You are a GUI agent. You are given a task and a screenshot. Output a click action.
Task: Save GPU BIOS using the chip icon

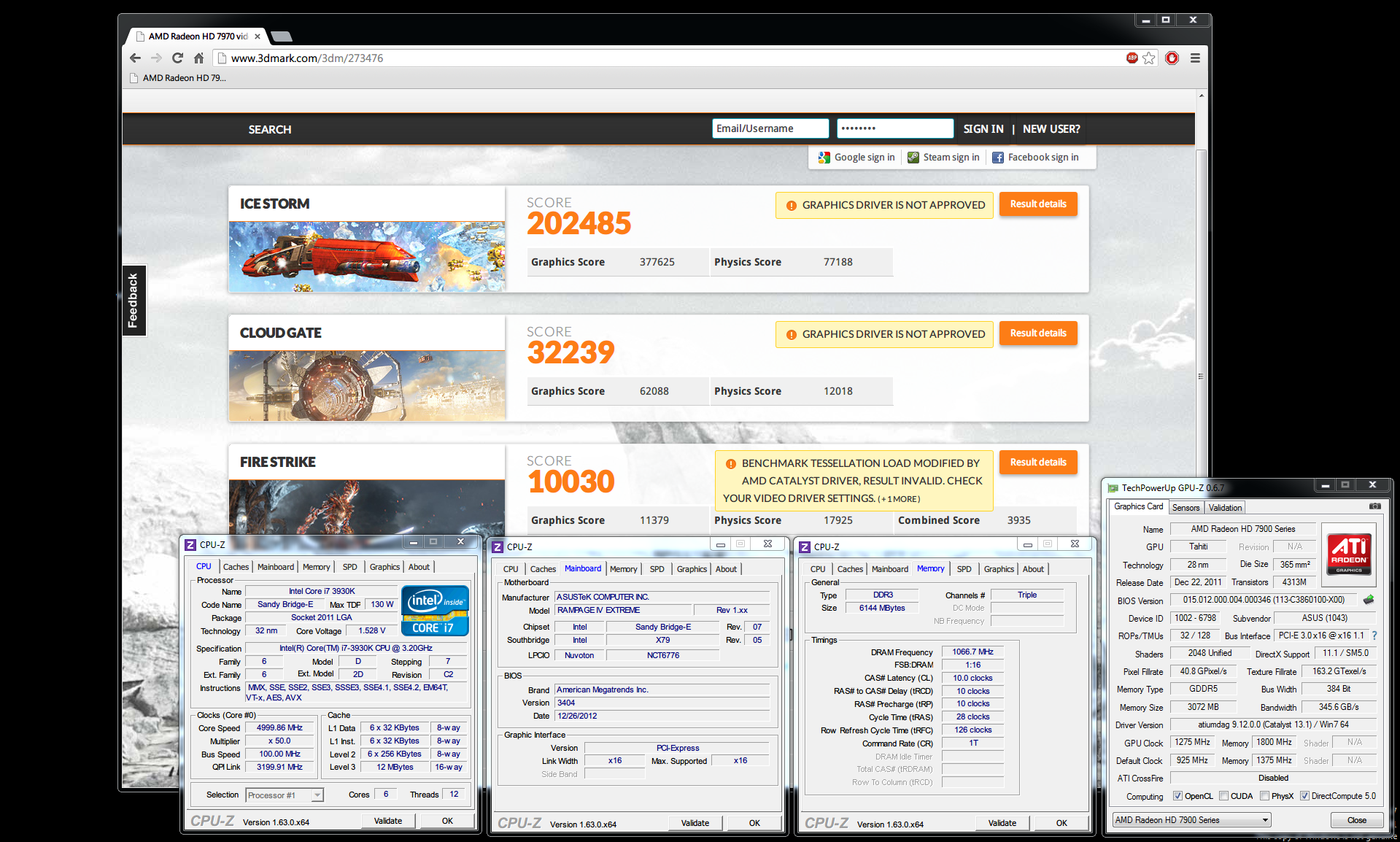pos(1369,600)
